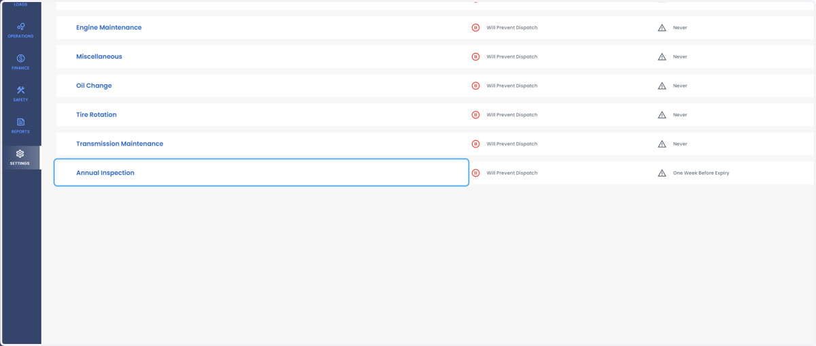Select 'Will Prevent Dispatch' text for Transmission Maintenance

(512, 144)
